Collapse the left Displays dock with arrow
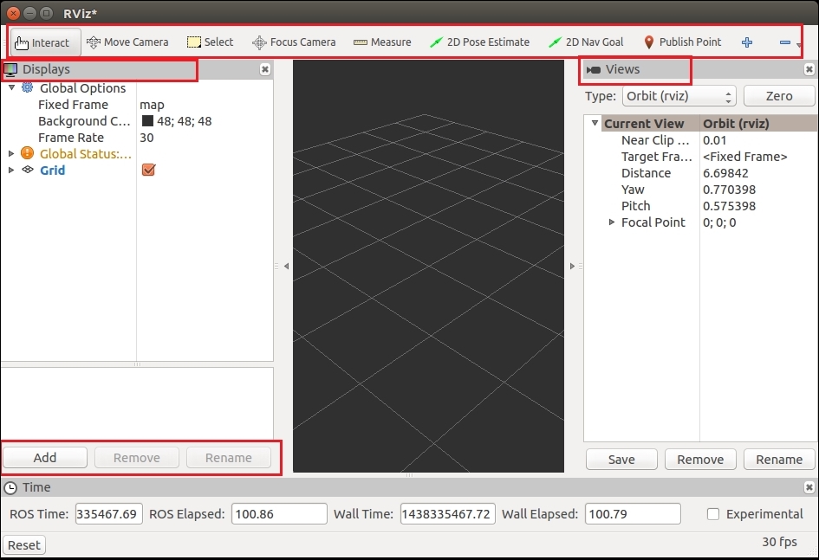 click(x=286, y=266)
